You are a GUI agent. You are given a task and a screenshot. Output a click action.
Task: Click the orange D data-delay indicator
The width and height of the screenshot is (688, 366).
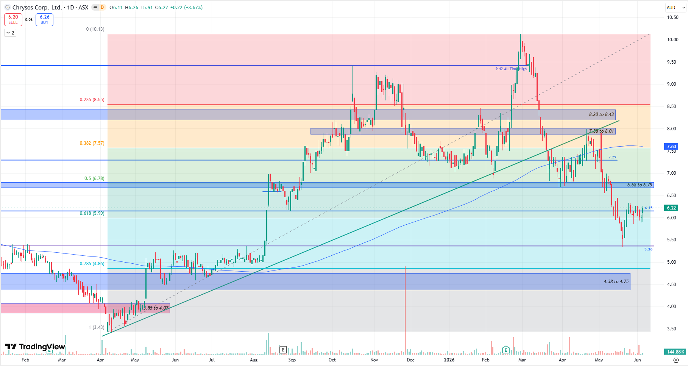pos(102,7)
